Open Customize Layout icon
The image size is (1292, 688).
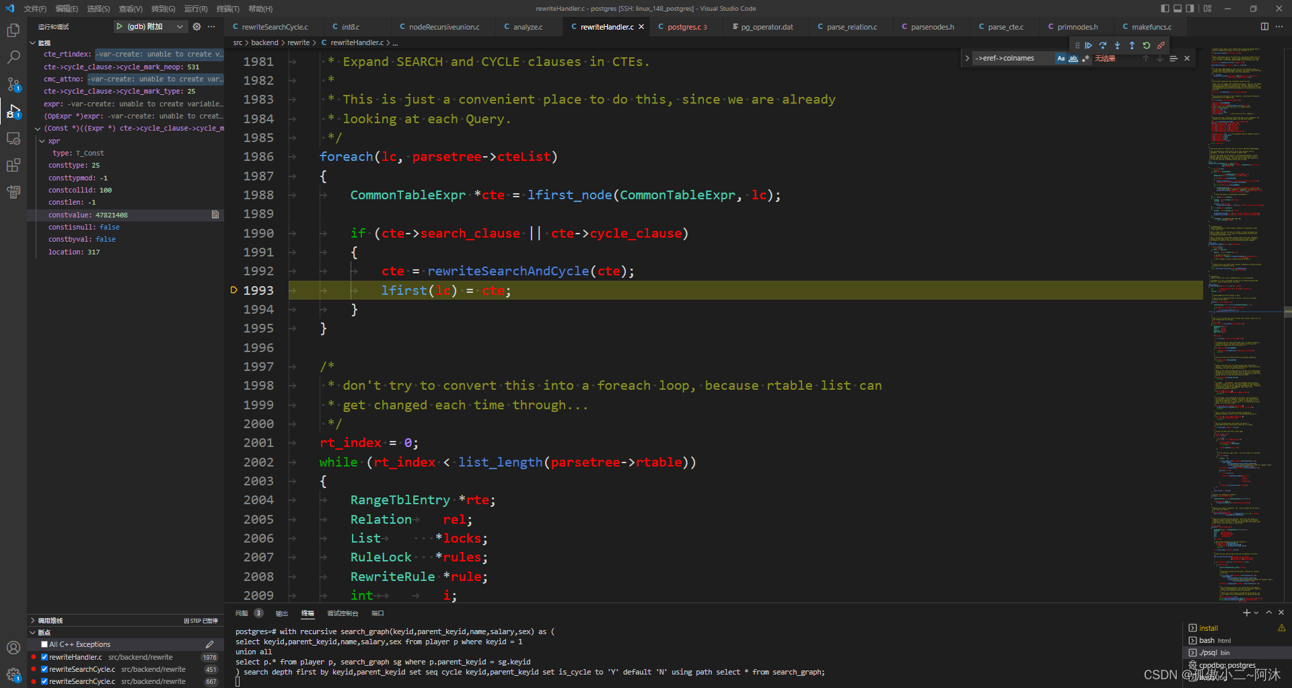tap(1208, 8)
